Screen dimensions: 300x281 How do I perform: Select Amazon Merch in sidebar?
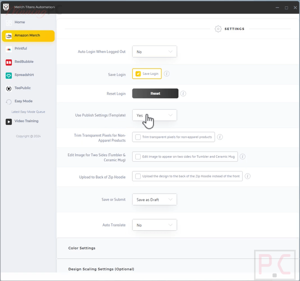coord(28,36)
